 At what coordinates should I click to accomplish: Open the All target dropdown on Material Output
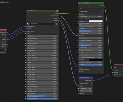pos(118,67)
